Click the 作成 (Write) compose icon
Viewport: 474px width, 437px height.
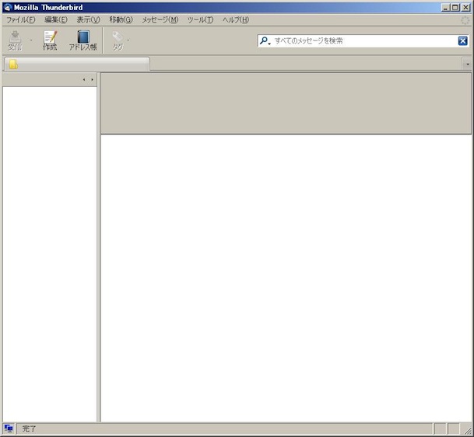[x=50, y=37]
